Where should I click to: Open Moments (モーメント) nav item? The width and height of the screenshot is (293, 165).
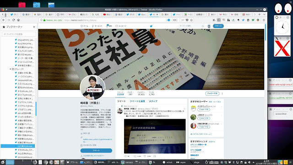click(97, 26)
